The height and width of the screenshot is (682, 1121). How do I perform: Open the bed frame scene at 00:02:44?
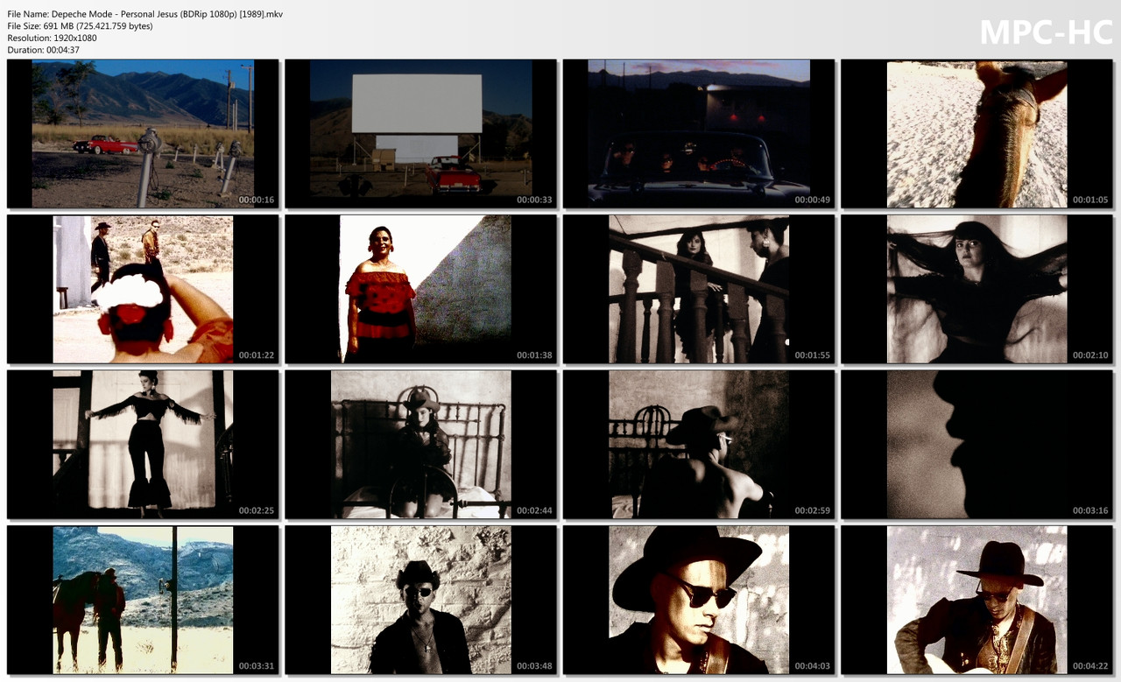420,444
